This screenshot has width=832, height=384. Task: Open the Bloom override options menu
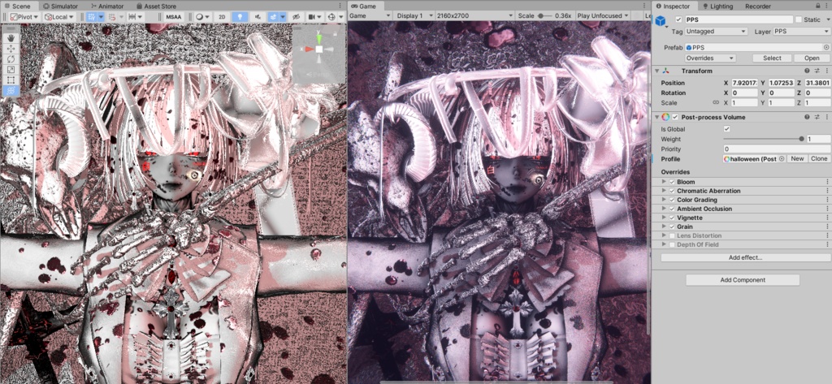point(826,182)
